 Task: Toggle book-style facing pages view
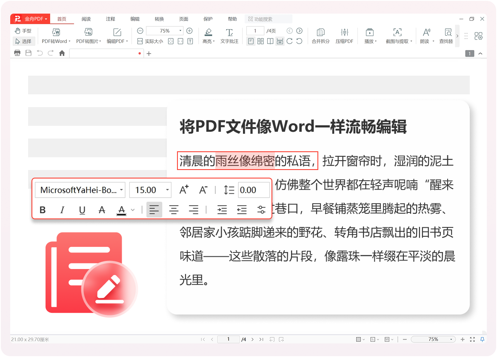coord(270,41)
